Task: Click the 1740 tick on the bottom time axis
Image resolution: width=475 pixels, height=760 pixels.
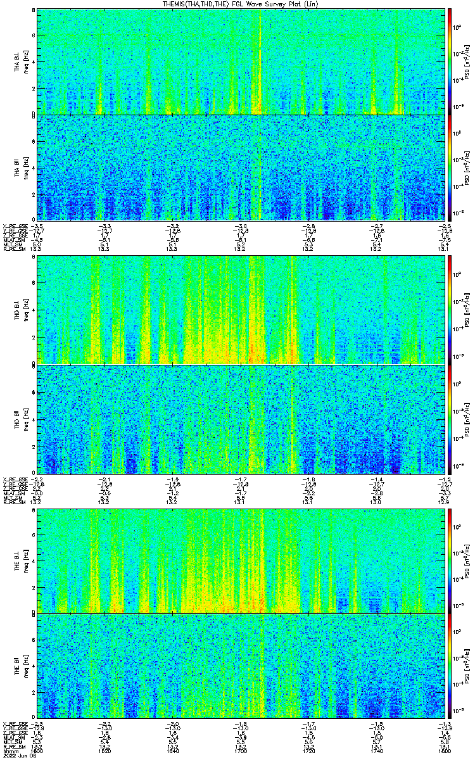Action: click(377, 750)
